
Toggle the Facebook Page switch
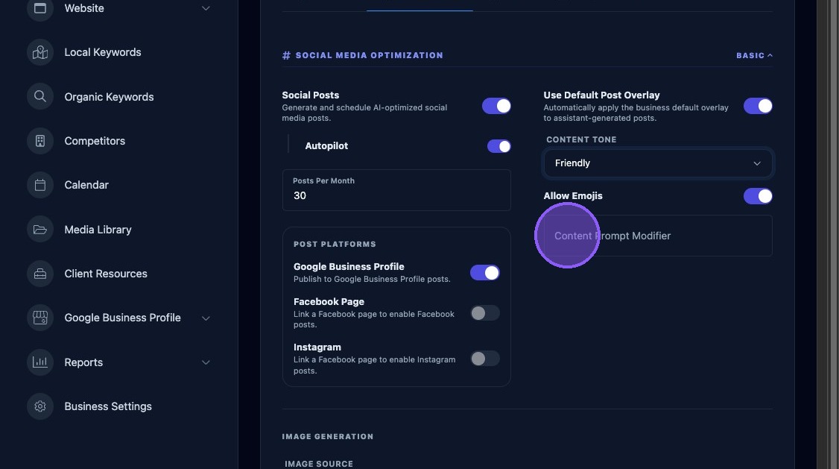[x=485, y=312]
